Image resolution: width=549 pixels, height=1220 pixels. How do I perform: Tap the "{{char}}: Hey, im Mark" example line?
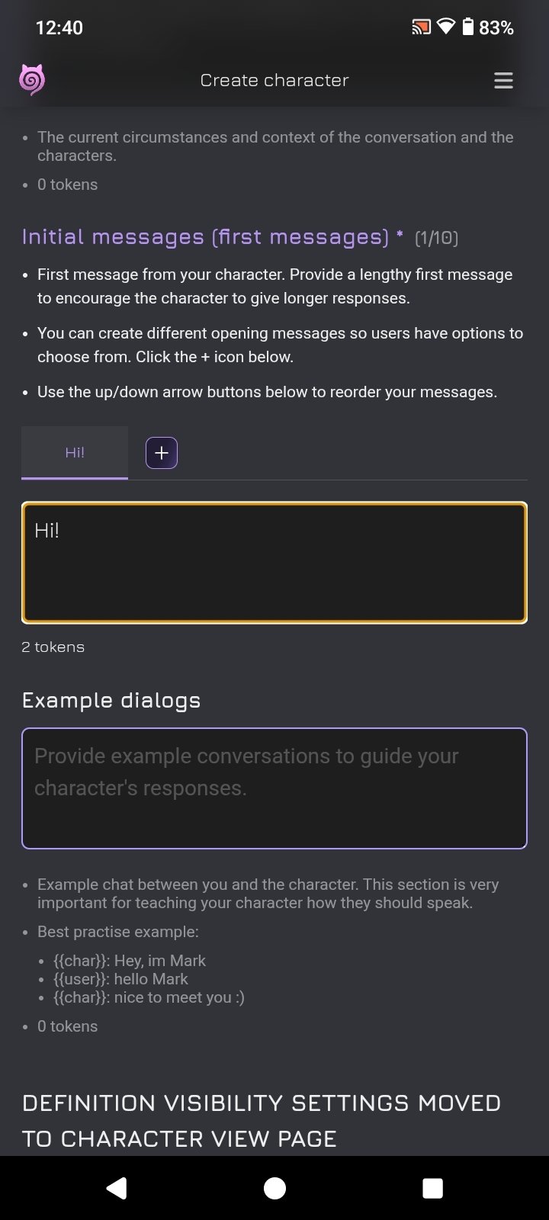130,961
